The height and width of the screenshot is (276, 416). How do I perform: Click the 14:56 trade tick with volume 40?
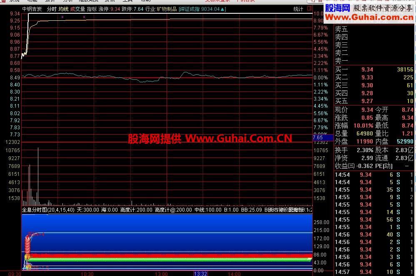point(374,234)
